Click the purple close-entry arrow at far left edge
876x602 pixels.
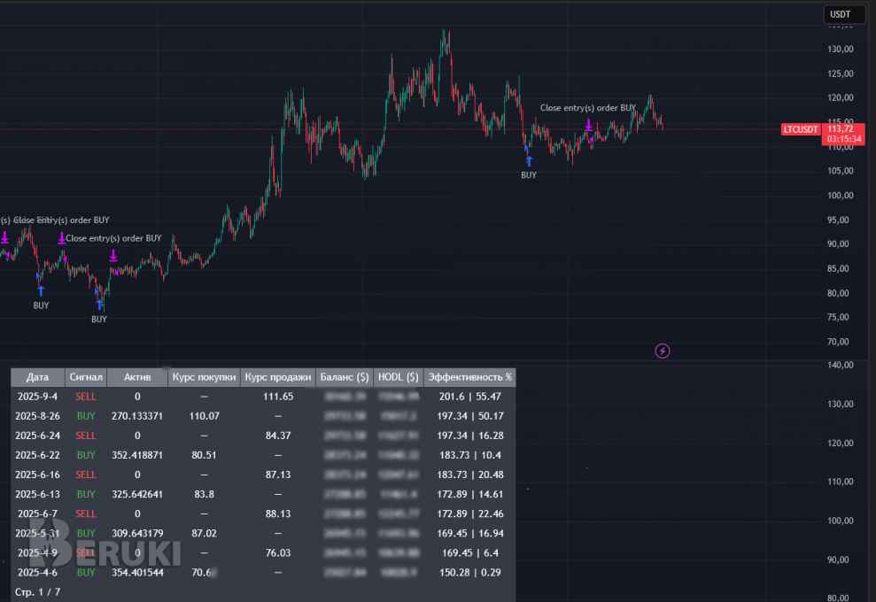4,237
